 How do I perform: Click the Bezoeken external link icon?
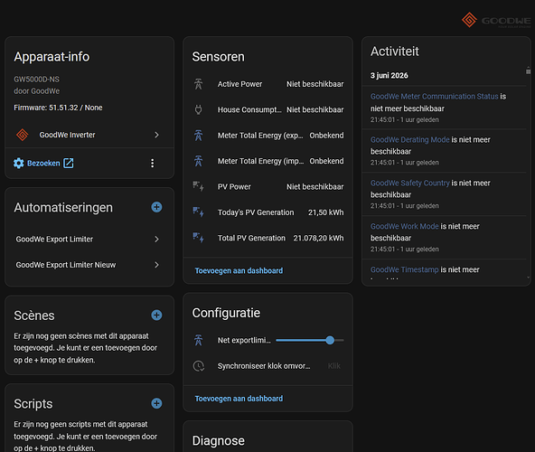69,164
